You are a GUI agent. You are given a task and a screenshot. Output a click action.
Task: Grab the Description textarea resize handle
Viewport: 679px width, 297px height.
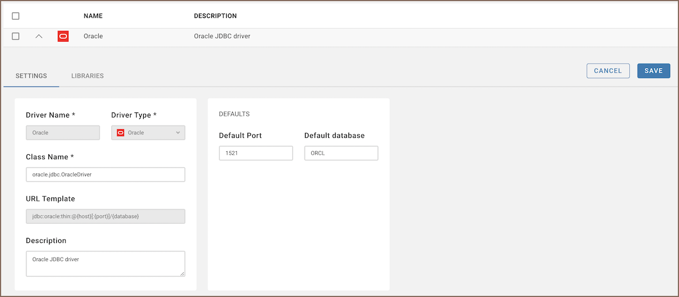click(x=182, y=273)
